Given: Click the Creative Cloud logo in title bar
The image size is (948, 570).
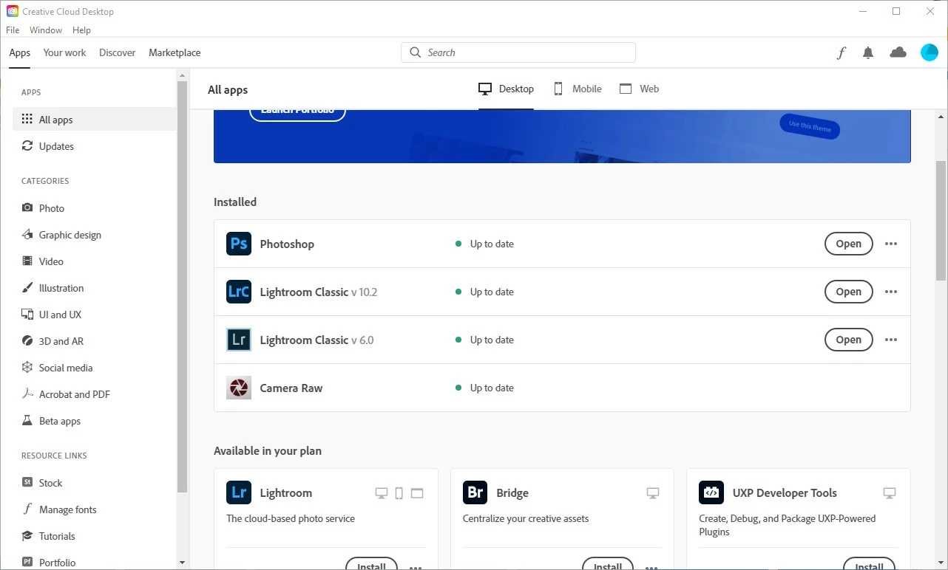Looking at the screenshot, I should click(x=13, y=11).
